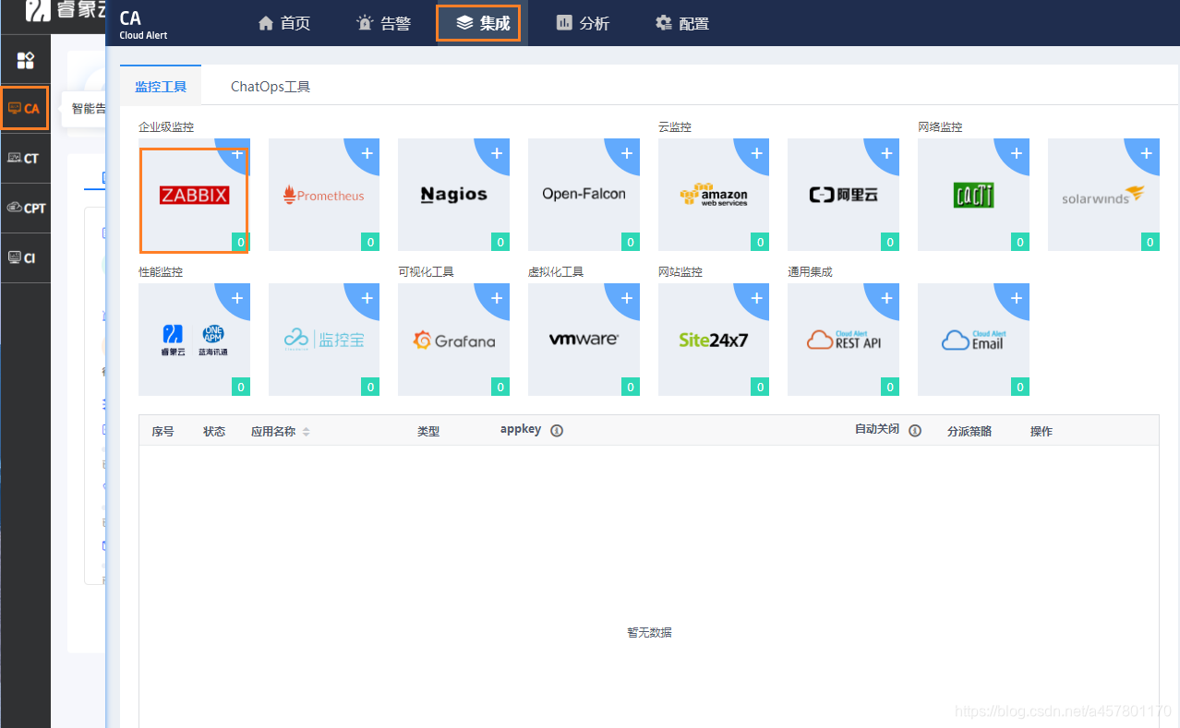Open 分析 in top navigation
Viewport: 1180px width, 728px height.
pyautogui.click(x=583, y=23)
